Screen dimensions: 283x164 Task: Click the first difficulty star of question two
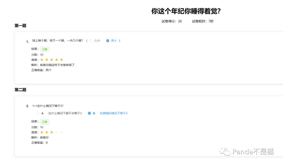tap(42, 132)
